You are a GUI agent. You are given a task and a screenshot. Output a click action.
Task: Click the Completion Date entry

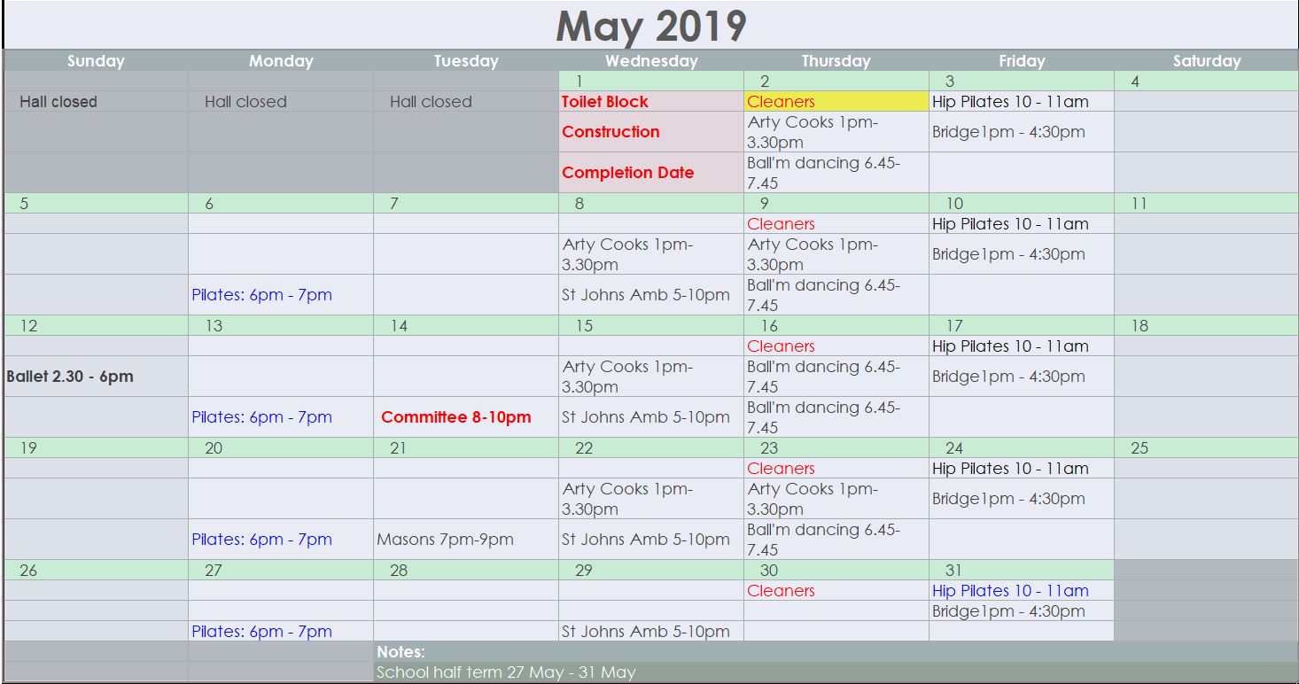coord(627,173)
